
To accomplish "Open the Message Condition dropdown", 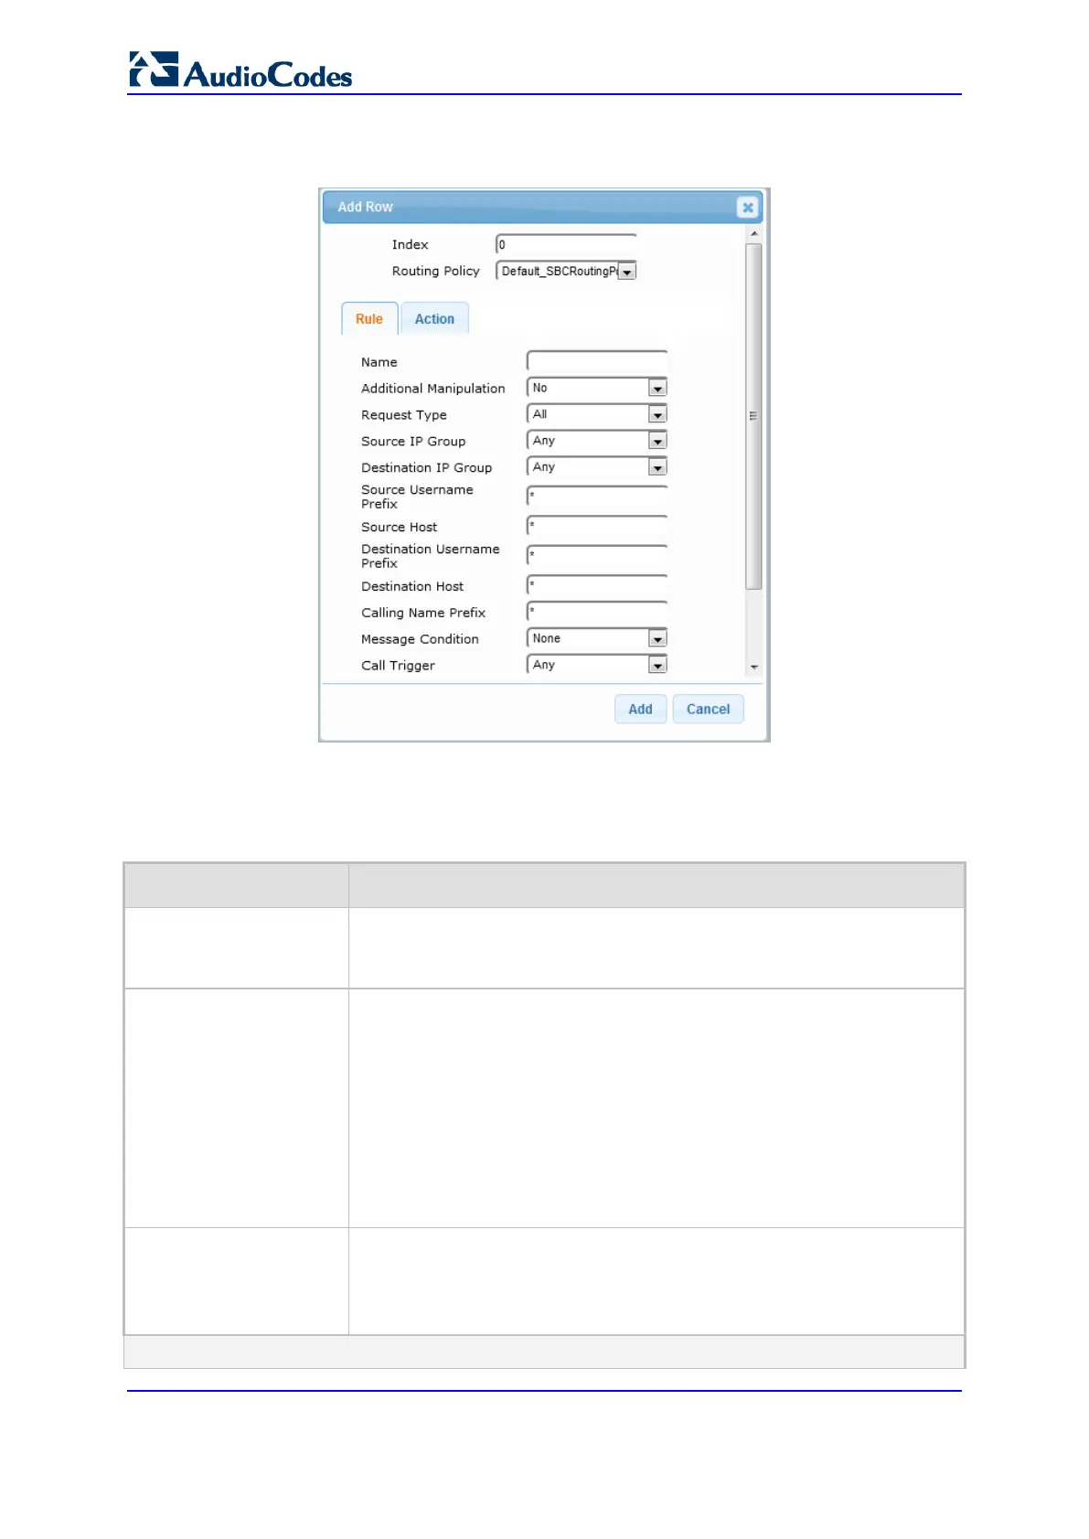I will point(597,638).
